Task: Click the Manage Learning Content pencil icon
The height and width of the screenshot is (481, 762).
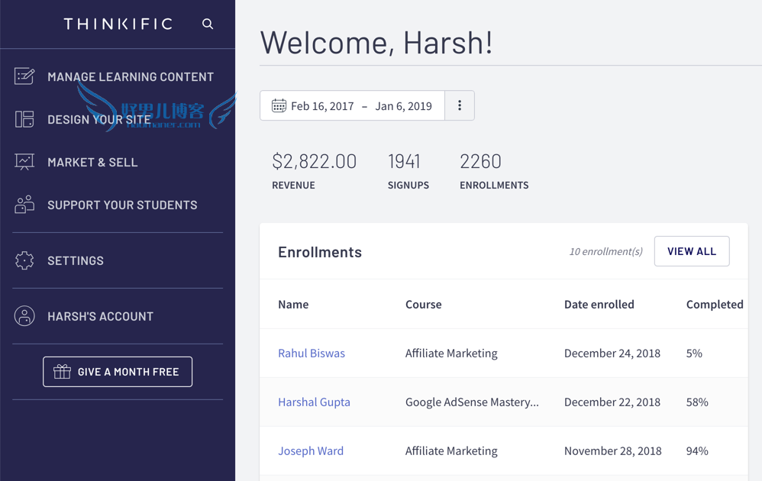Action: pyautogui.click(x=24, y=76)
